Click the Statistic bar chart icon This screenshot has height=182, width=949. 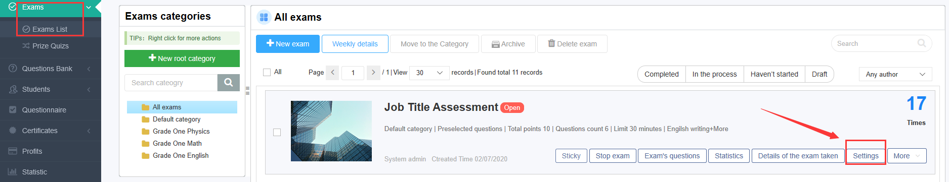point(13,172)
